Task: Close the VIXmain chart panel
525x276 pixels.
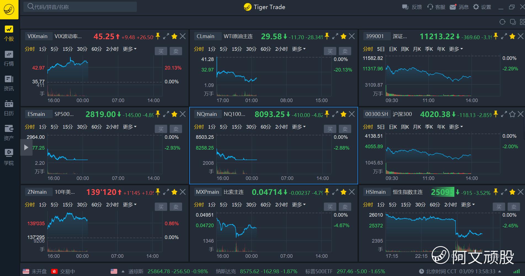Action: coord(183,36)
